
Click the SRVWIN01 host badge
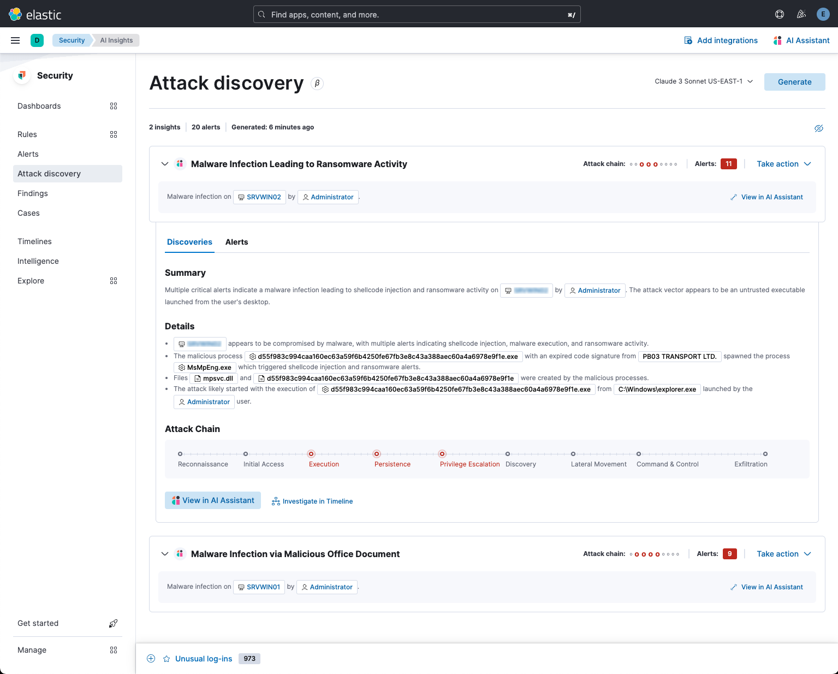259,587
